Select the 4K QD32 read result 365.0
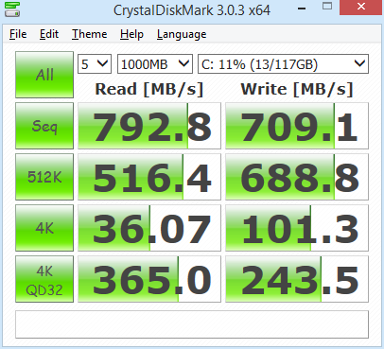 (149, 279)
